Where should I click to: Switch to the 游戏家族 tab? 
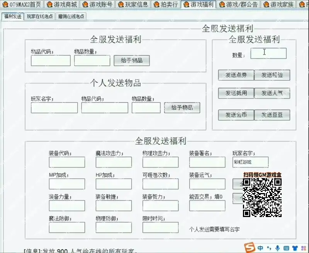click(x=278, y=4)
